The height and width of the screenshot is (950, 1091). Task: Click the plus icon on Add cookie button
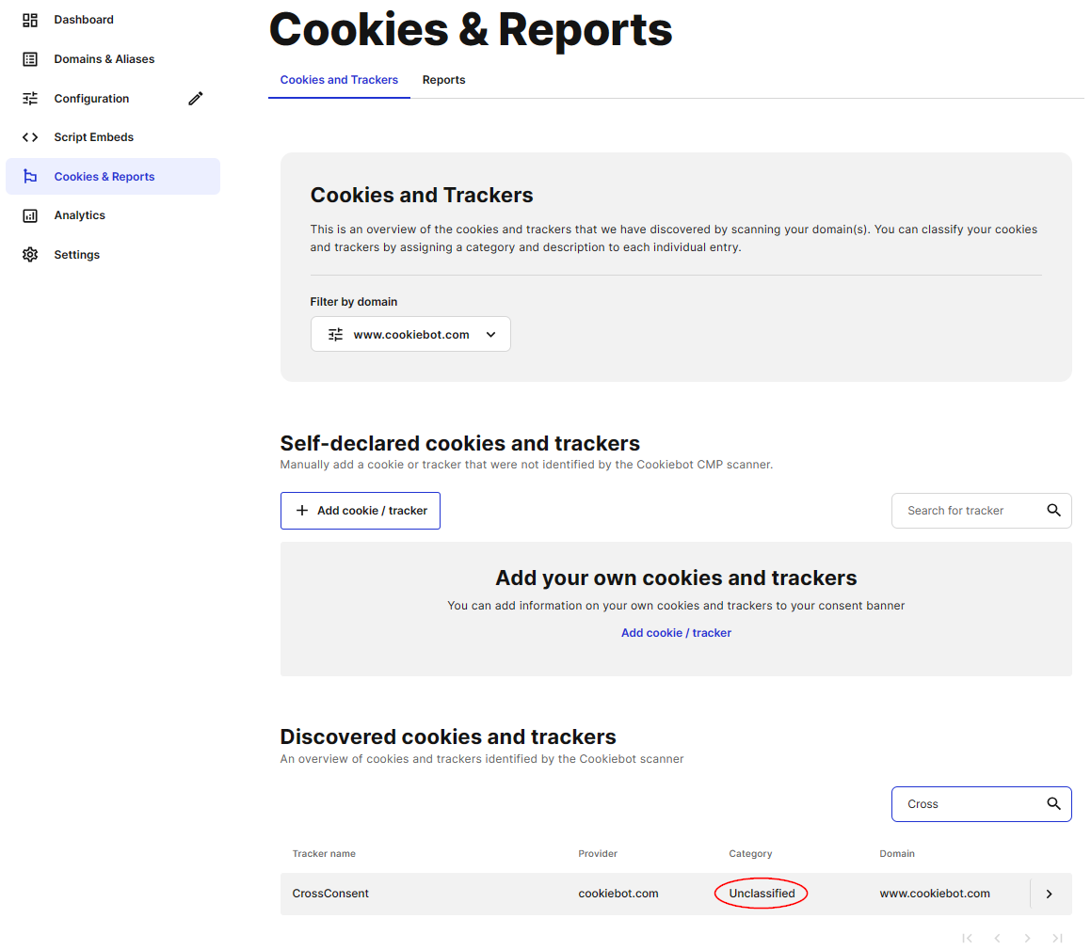pos(302,511)
